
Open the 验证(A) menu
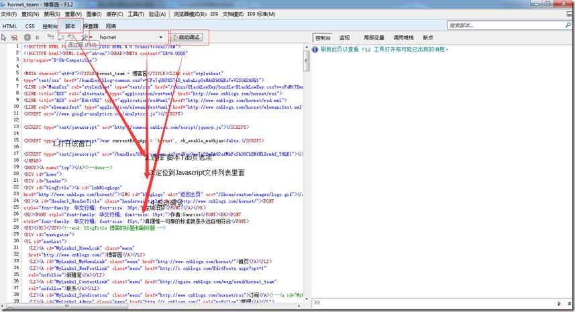point(157,14)
